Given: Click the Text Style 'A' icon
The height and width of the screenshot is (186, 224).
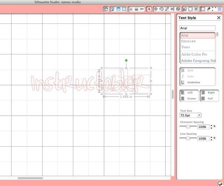Looking at the screenshot, I should coord(149,9).
